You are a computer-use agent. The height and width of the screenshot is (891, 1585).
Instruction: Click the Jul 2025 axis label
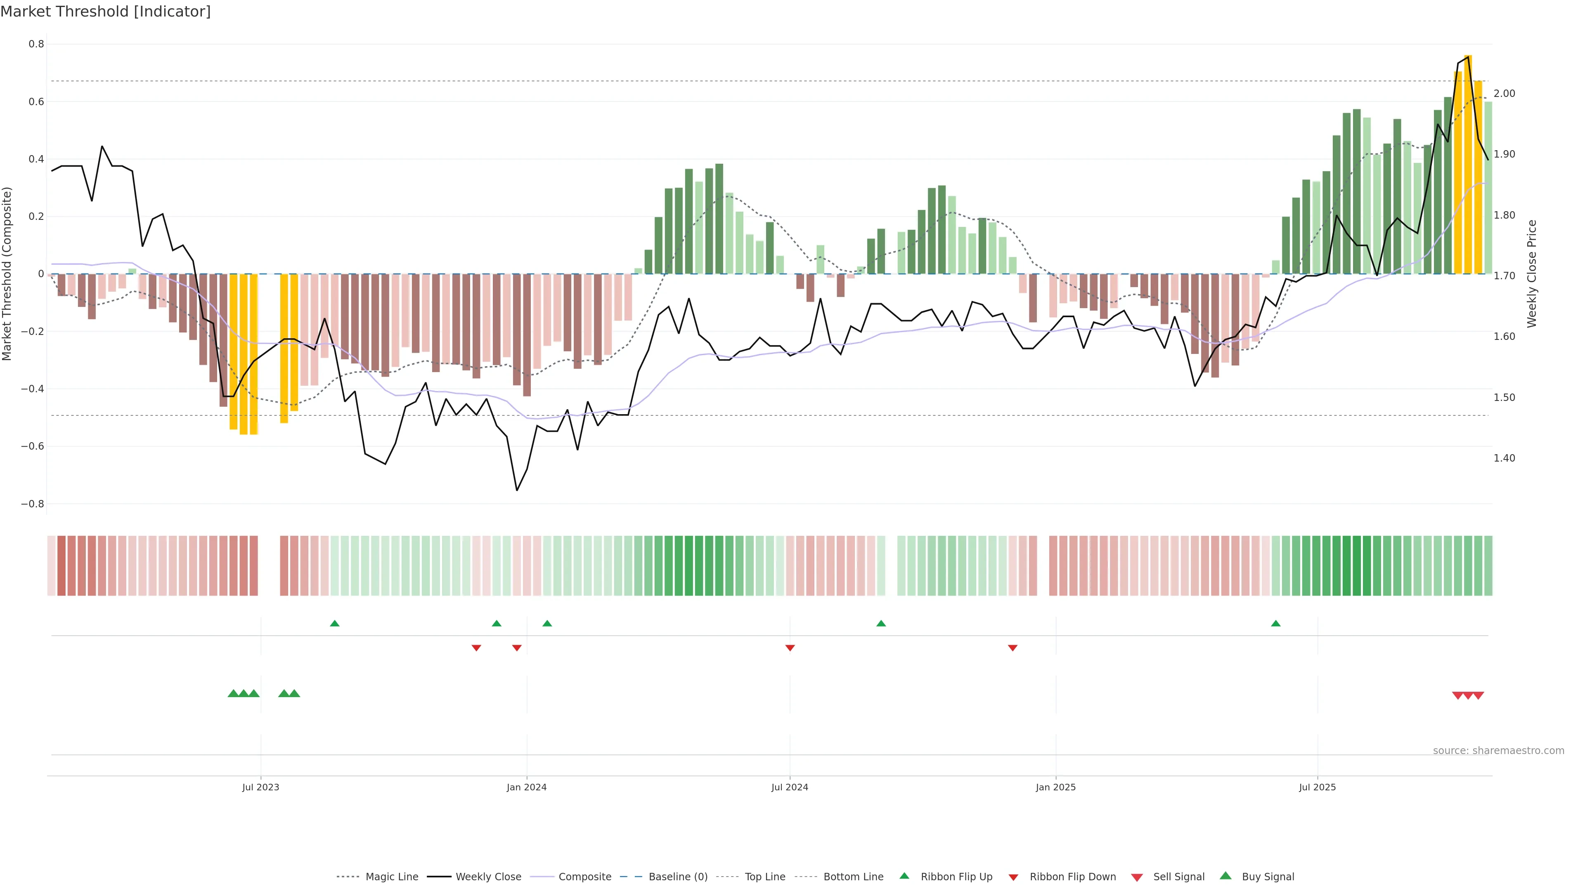click(1317, 787)
